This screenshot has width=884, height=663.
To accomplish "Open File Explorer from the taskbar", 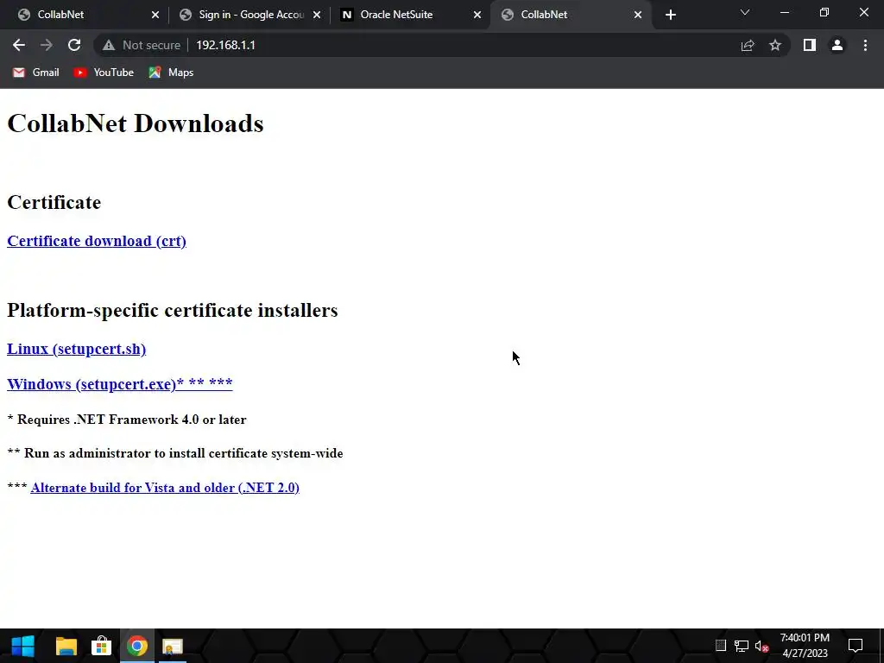I will coord(66,646).
